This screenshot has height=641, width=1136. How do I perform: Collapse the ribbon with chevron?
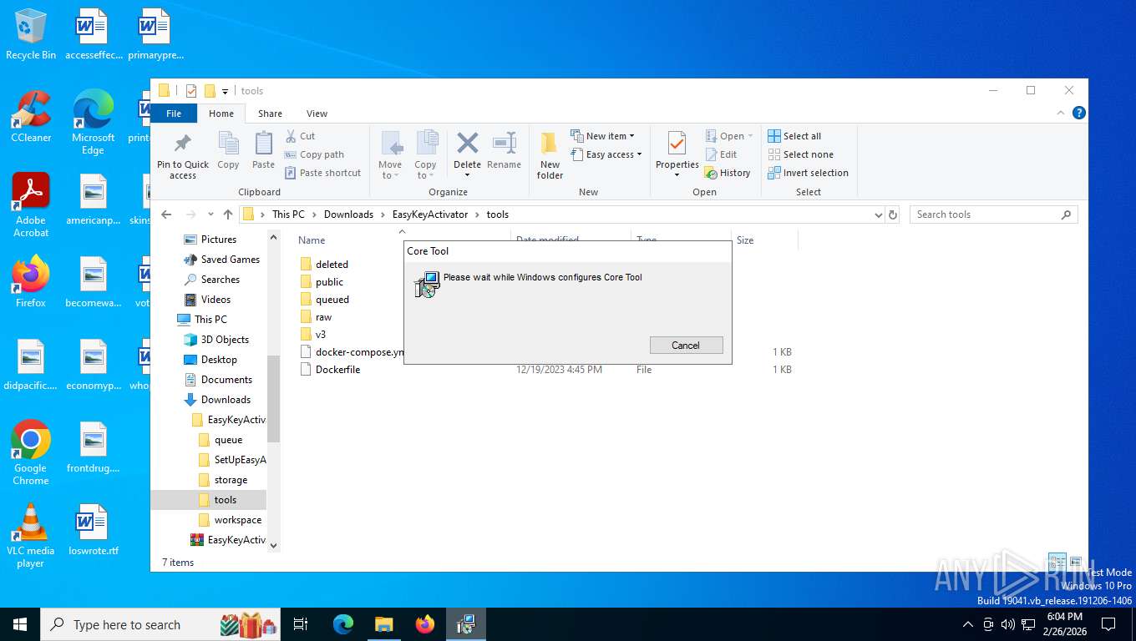(x=1062, y=113)
